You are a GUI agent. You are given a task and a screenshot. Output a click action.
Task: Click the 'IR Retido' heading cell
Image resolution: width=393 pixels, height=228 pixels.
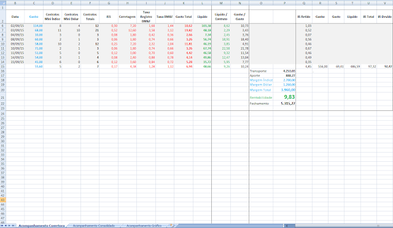click(x=304, y=17)
